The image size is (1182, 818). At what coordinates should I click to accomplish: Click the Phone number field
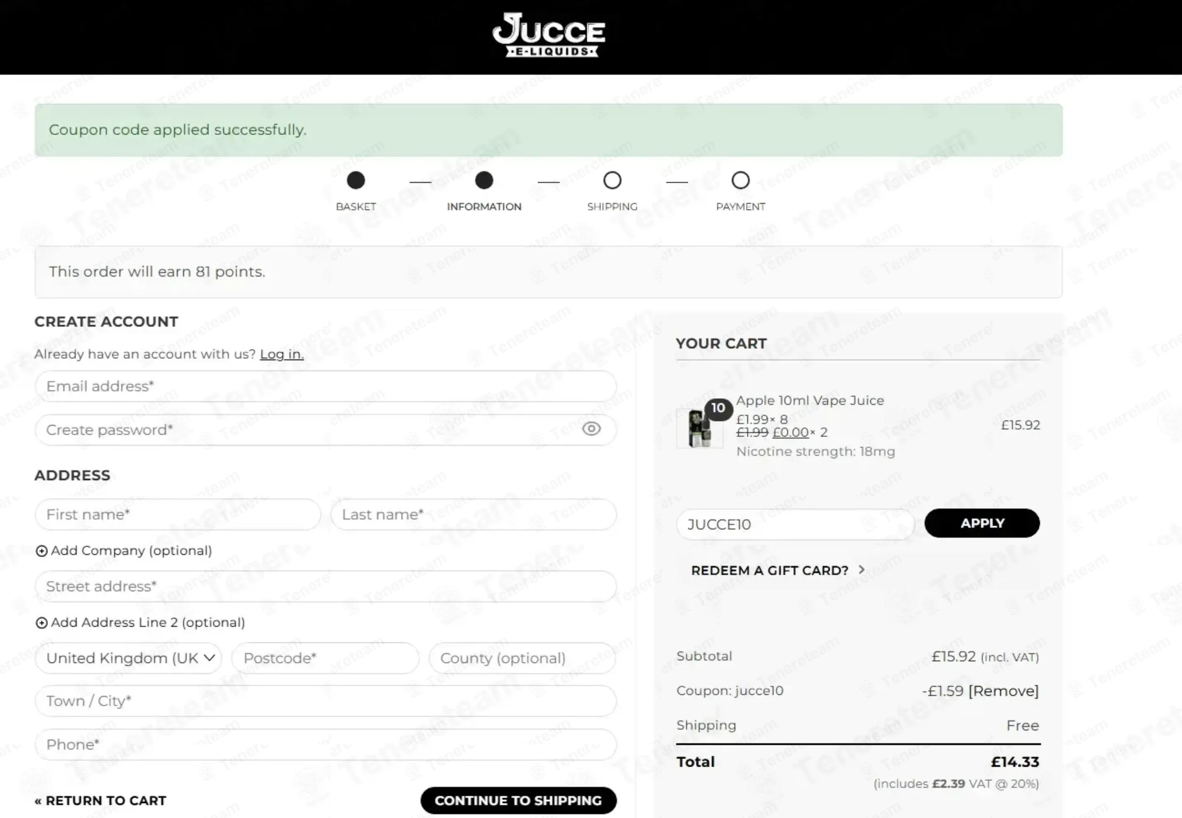tap(325, 745)
